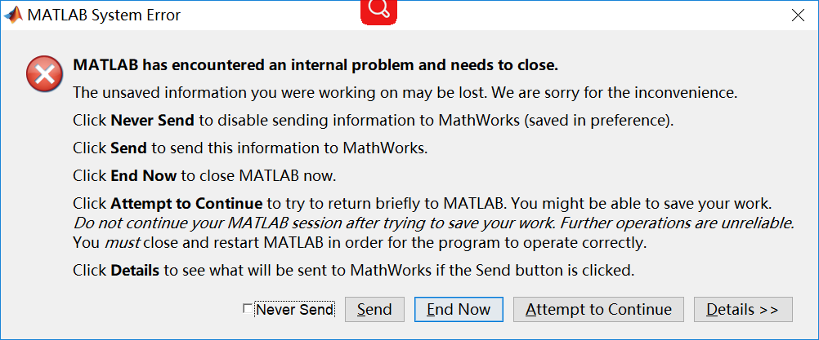This screenshot has width=819, height=340.
Task: Click the bold End Now phrase in instructions
Action: click(x=144, y=175)
